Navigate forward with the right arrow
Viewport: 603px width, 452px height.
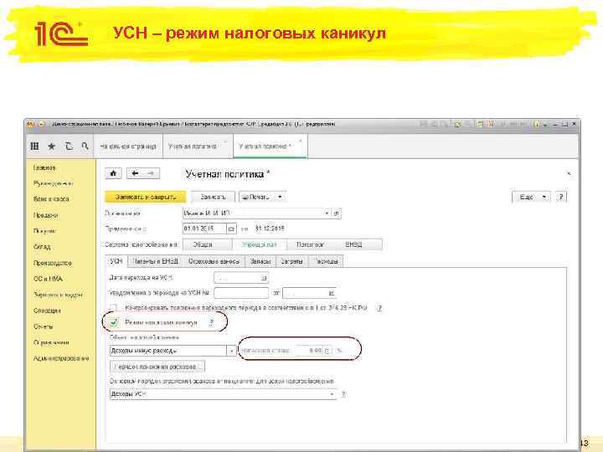coord(151,174)
